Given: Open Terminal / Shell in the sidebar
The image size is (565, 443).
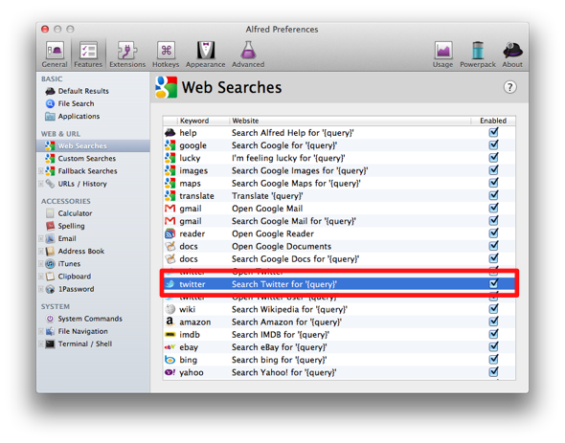Looking at the screenshot, I should 84,343.
